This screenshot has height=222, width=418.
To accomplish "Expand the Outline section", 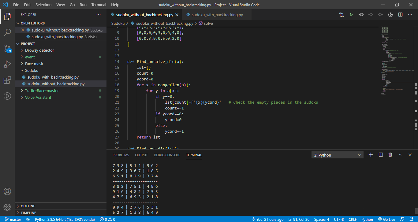I will tap(61, 206).
